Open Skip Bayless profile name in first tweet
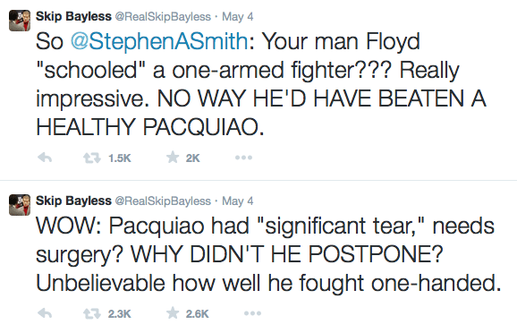The height and width of the screenshot is (333, 517). click(73, 16)
